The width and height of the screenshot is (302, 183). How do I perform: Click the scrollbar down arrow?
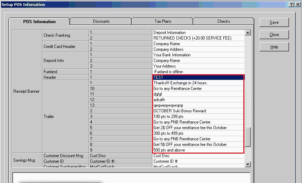pyautogui.click(x=248, y=164)
